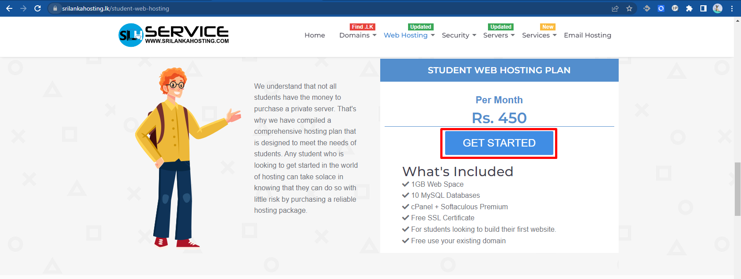
Task: Bookmark the page with the star icon
Action: pyautogui.click(x=629, y=8)
